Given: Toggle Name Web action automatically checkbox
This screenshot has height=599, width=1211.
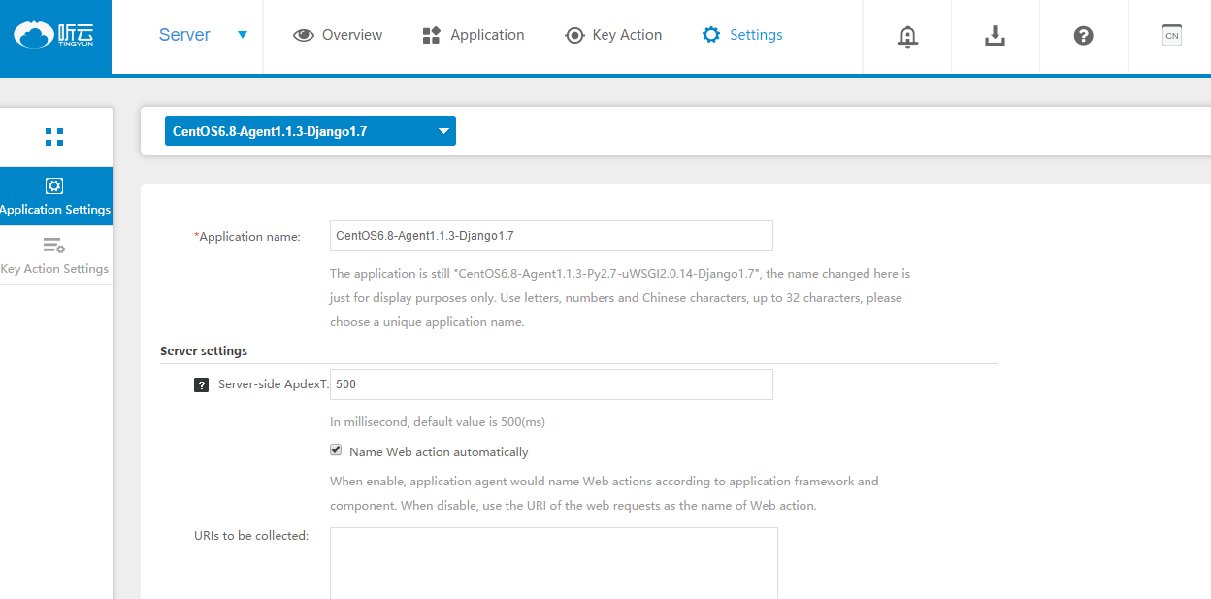Looking at the screenshot, I should (336, 450).
